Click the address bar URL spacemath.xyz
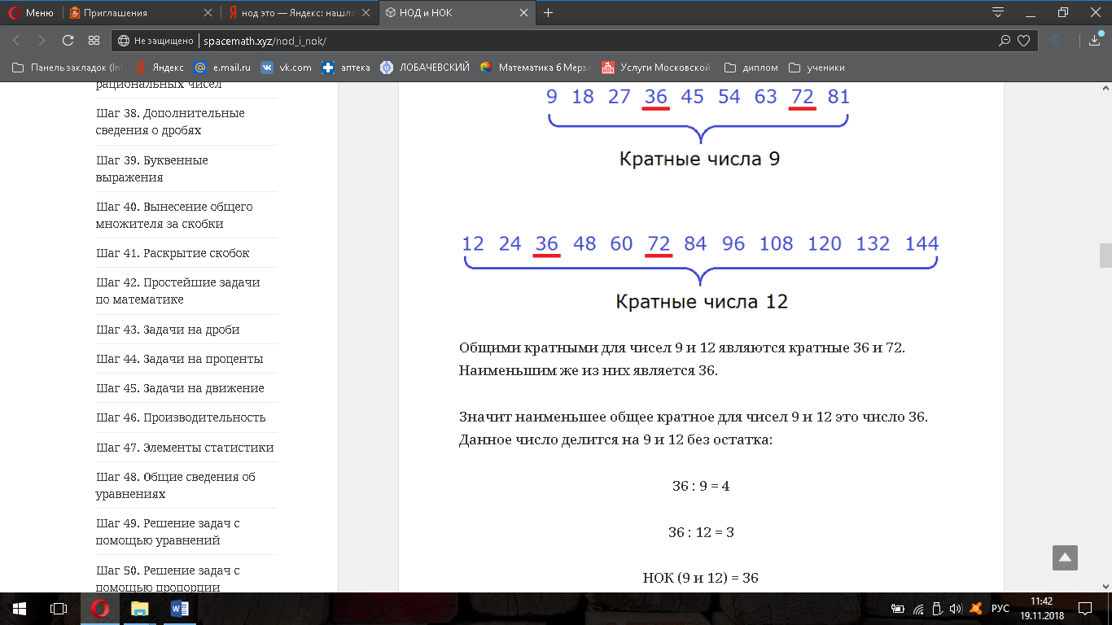 pos(265,40)
